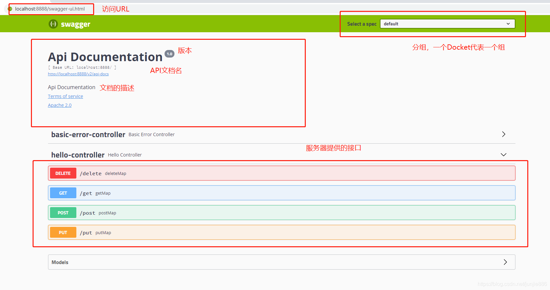Click the site info icon in address bar
550x290 pixels.
pyautogui.click(x=10, y=9)
